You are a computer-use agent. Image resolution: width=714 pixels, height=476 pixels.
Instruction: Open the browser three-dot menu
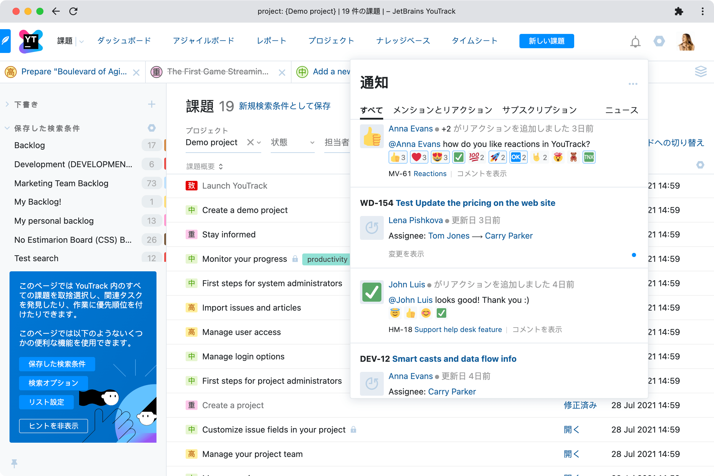702,12
